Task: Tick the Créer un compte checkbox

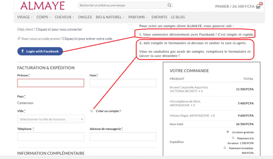Action: [x=92, y=111]
